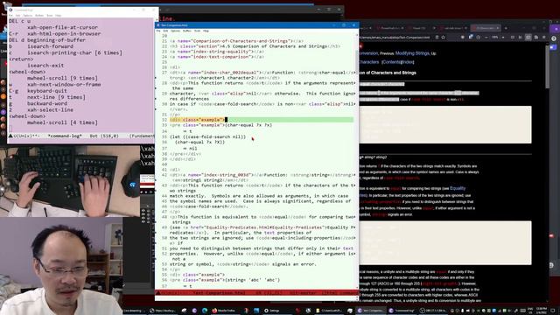Open Buffers menu in command-log Emacs window
This screenshot has height=315, width=560.
tap(39, 16)
